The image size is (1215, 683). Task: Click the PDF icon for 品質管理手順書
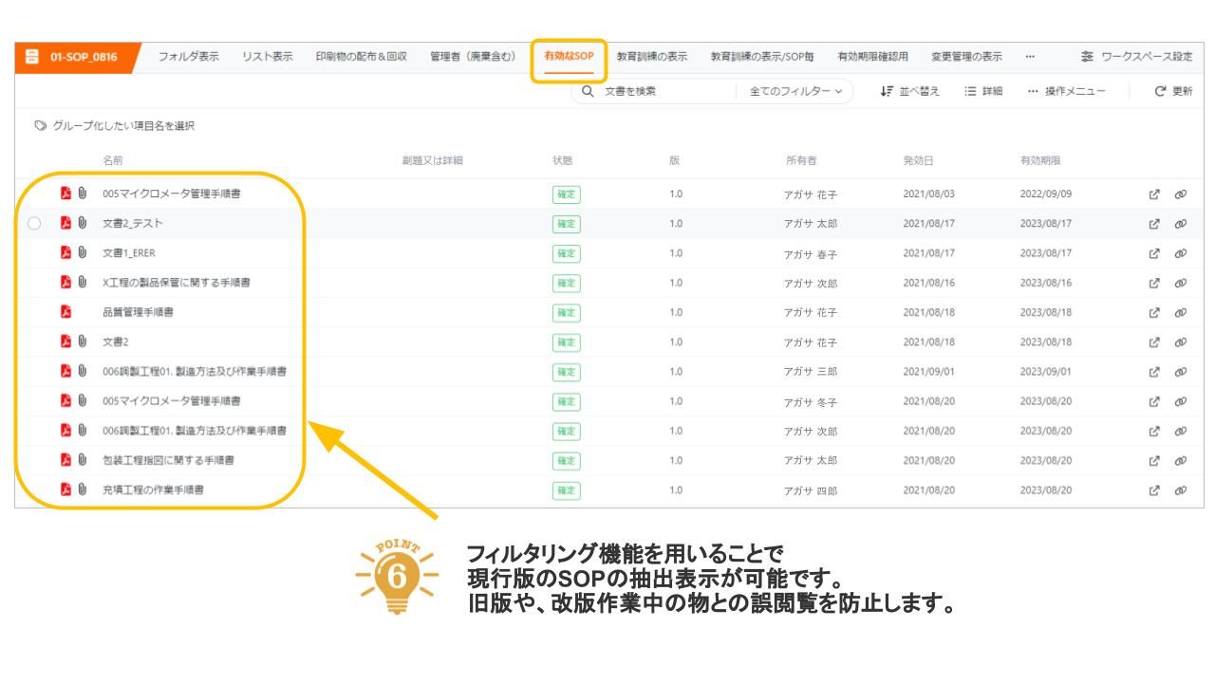[x=66, y=312]
